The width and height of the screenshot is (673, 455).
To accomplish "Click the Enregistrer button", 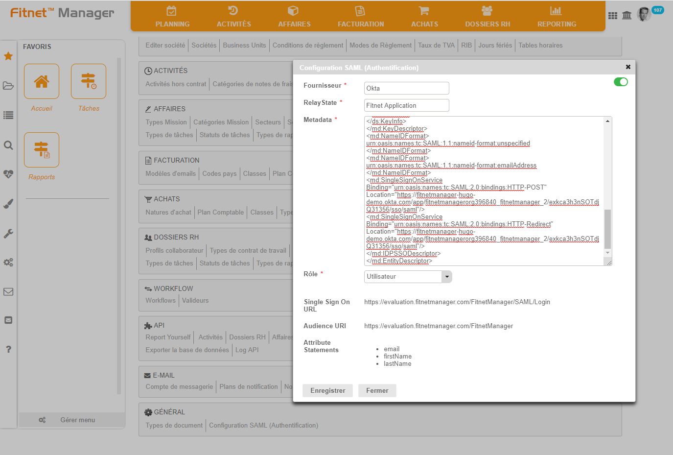I will [x=327, y=390].
